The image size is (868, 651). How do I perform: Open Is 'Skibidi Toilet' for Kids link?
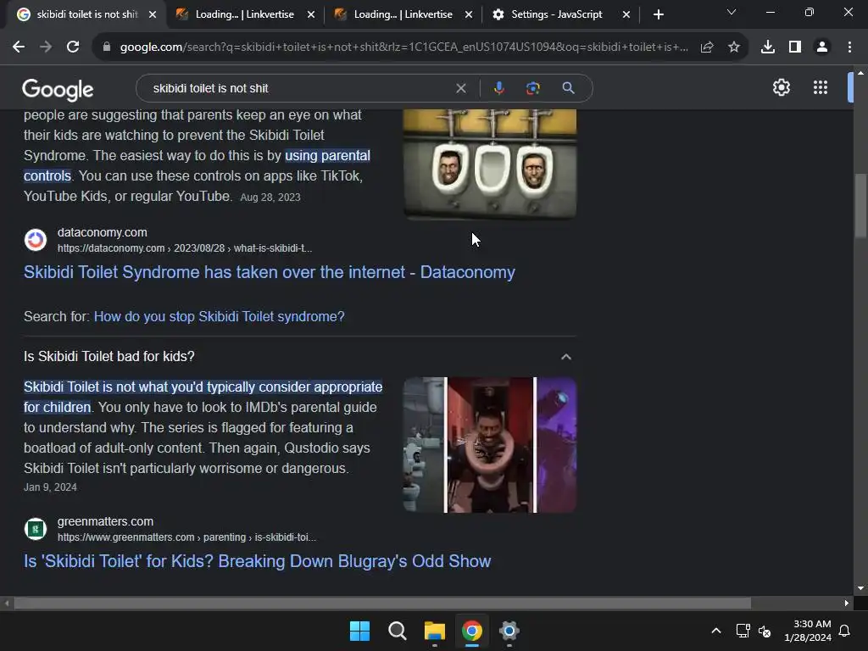click(x=257, y=561)
